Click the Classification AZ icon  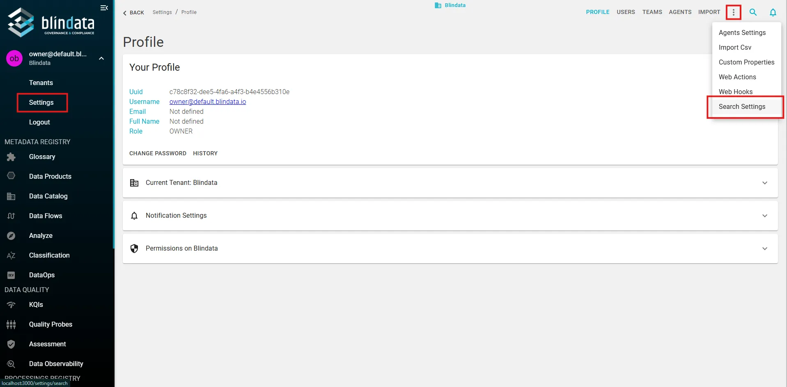coord(11,255)
